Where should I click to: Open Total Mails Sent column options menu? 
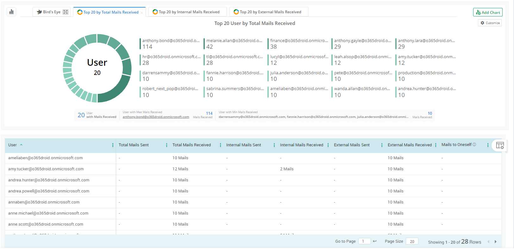[166, 145]
